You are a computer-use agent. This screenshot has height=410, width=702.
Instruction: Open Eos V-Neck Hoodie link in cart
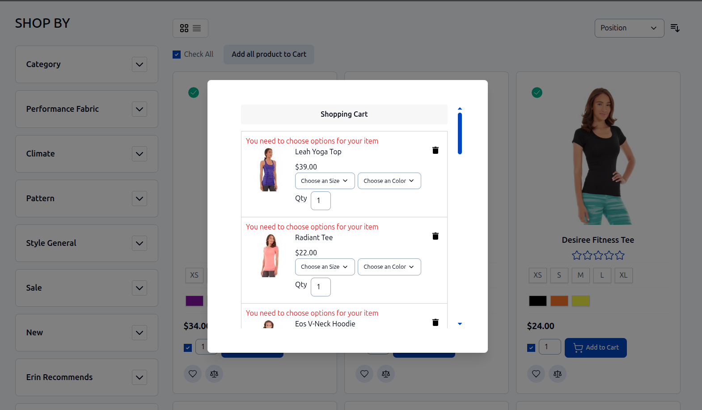[325, 324]
